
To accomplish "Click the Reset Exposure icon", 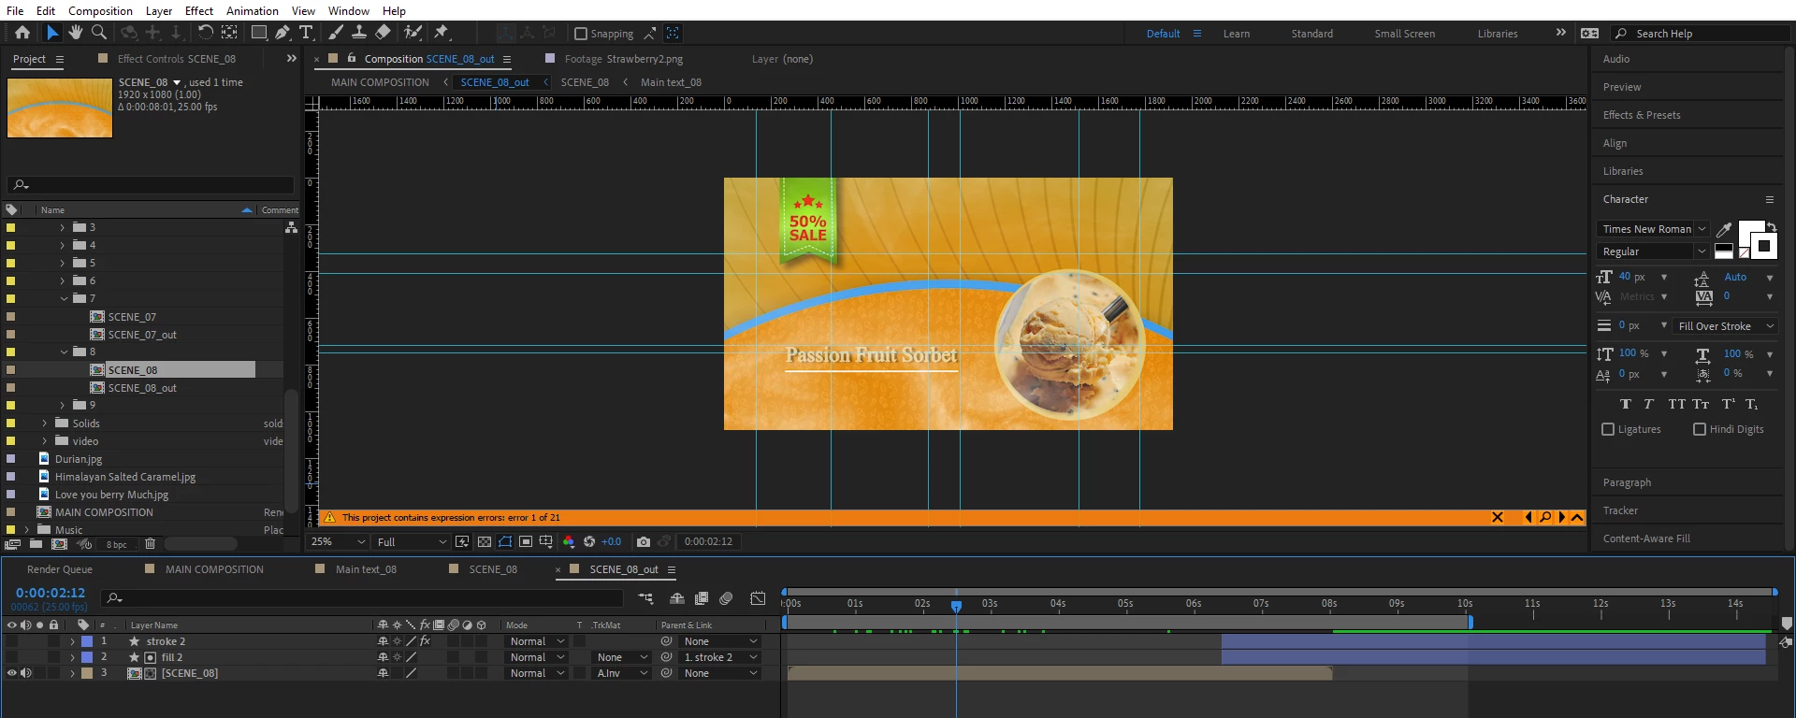I will point(589,541).
